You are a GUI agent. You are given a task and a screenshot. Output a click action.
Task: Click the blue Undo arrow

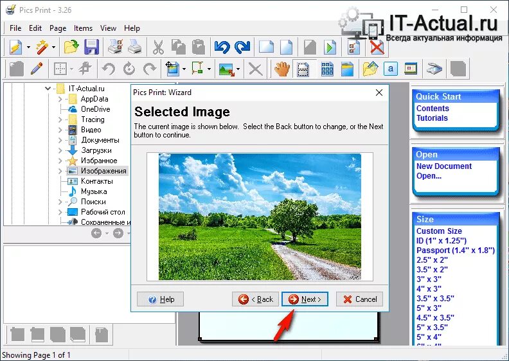(222, 48)
